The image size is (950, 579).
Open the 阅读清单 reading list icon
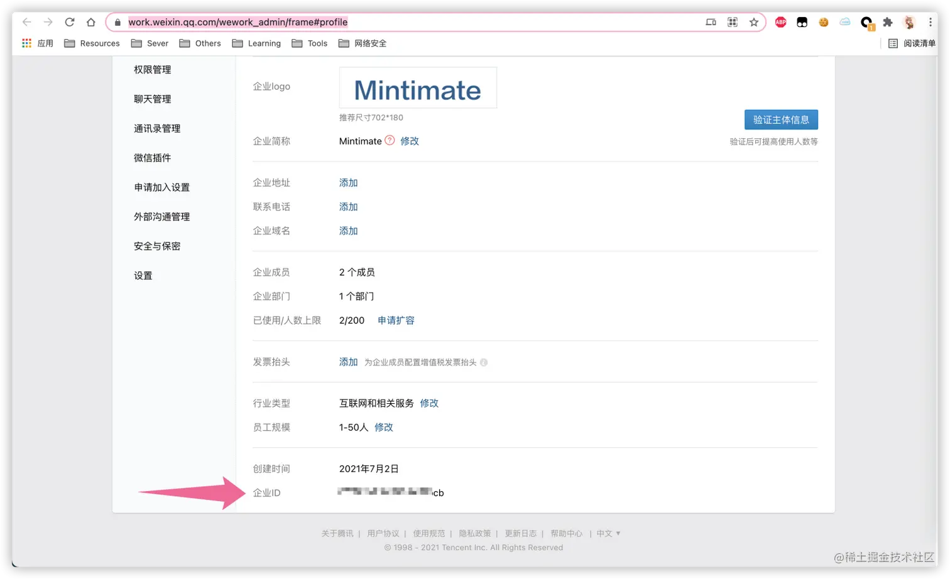pos(892,43)
